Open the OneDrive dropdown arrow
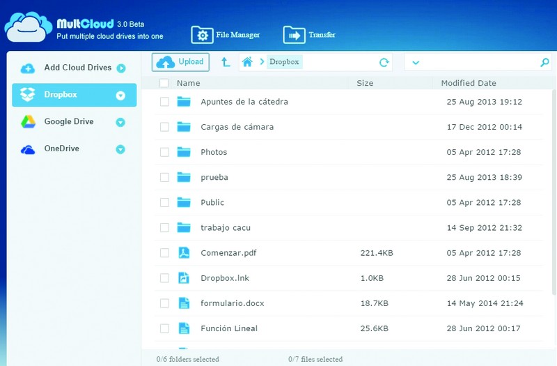This screenshot has height=366, width=557. coord(120,149)
